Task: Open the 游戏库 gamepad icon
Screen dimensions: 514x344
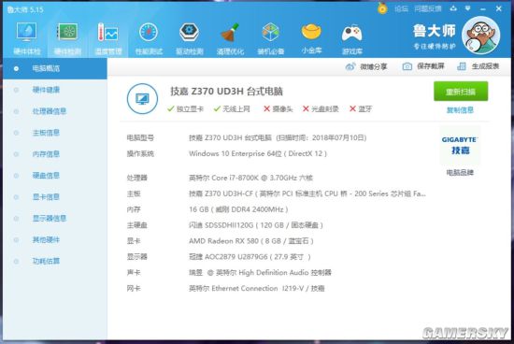Action: point(352,38)
